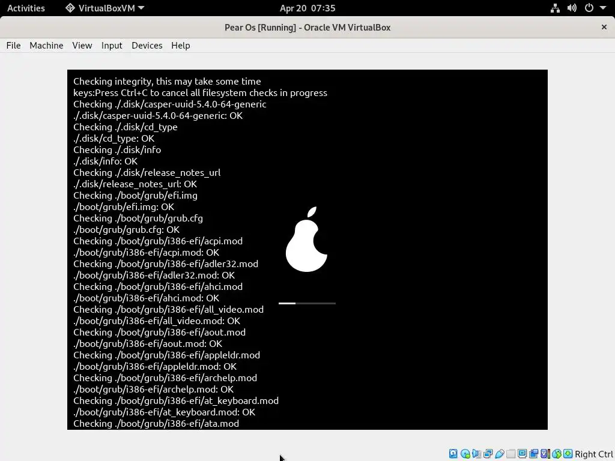
Task: Click the 'keys:Press Ctrl+C to cancel' line
Action: [x=200, y=93]
